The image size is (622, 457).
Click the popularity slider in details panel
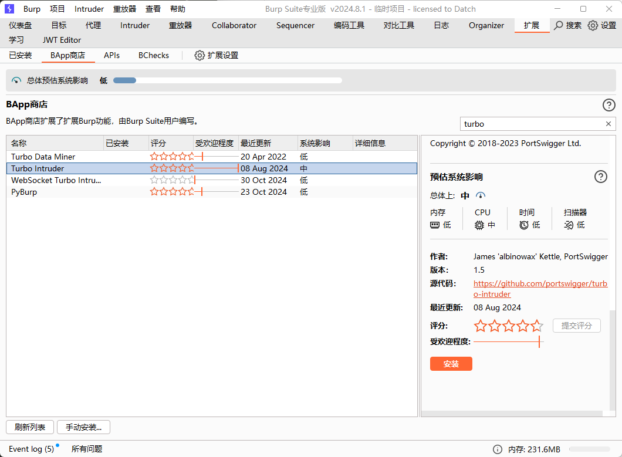pyautogui.click(x=509, y=341)
